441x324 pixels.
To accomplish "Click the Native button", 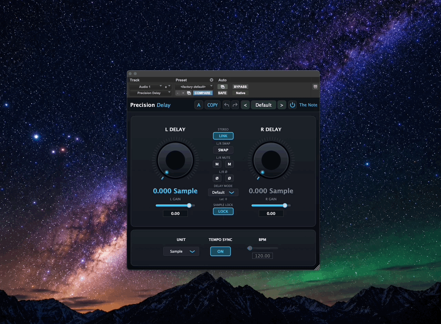I will (240, 93).
